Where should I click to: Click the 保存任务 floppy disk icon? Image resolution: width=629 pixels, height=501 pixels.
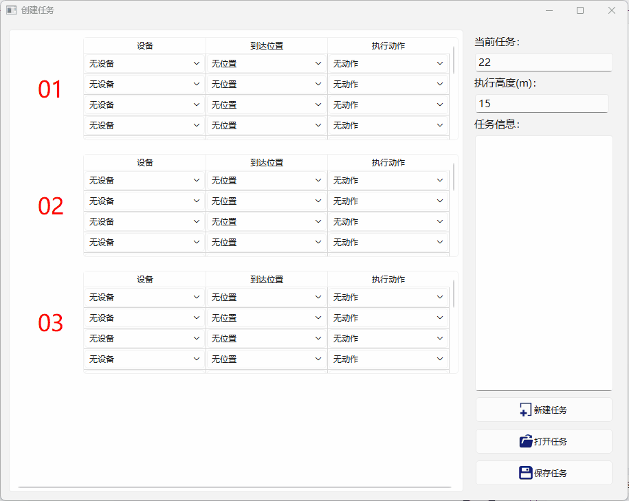point(525,473)
